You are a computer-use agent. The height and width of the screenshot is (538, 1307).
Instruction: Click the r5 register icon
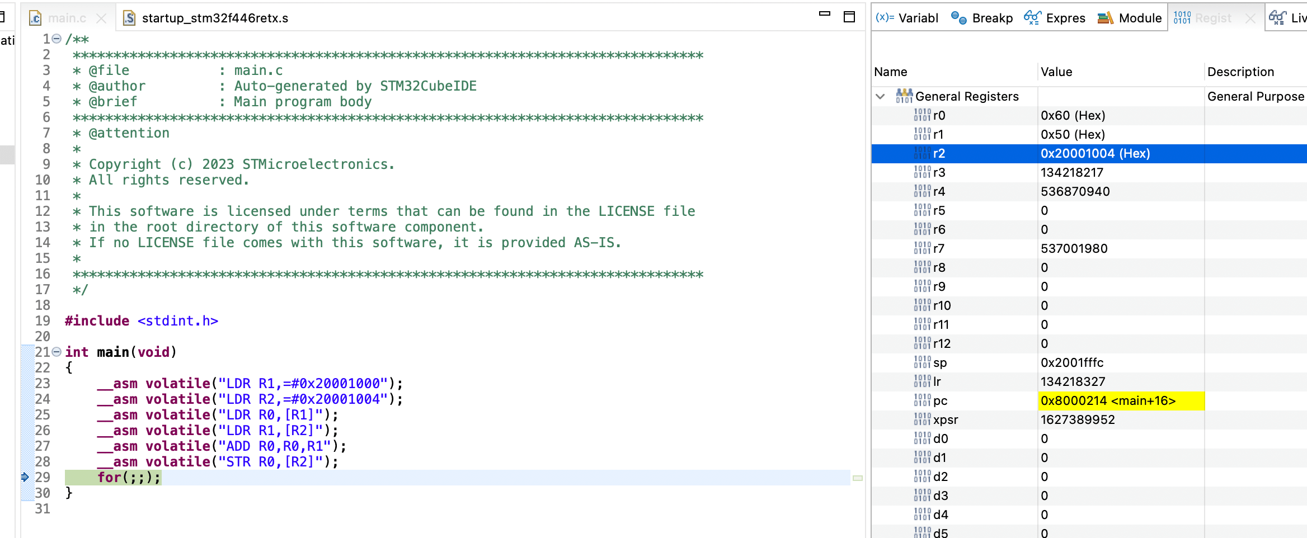pyautogui.click(x=923, y=210)
